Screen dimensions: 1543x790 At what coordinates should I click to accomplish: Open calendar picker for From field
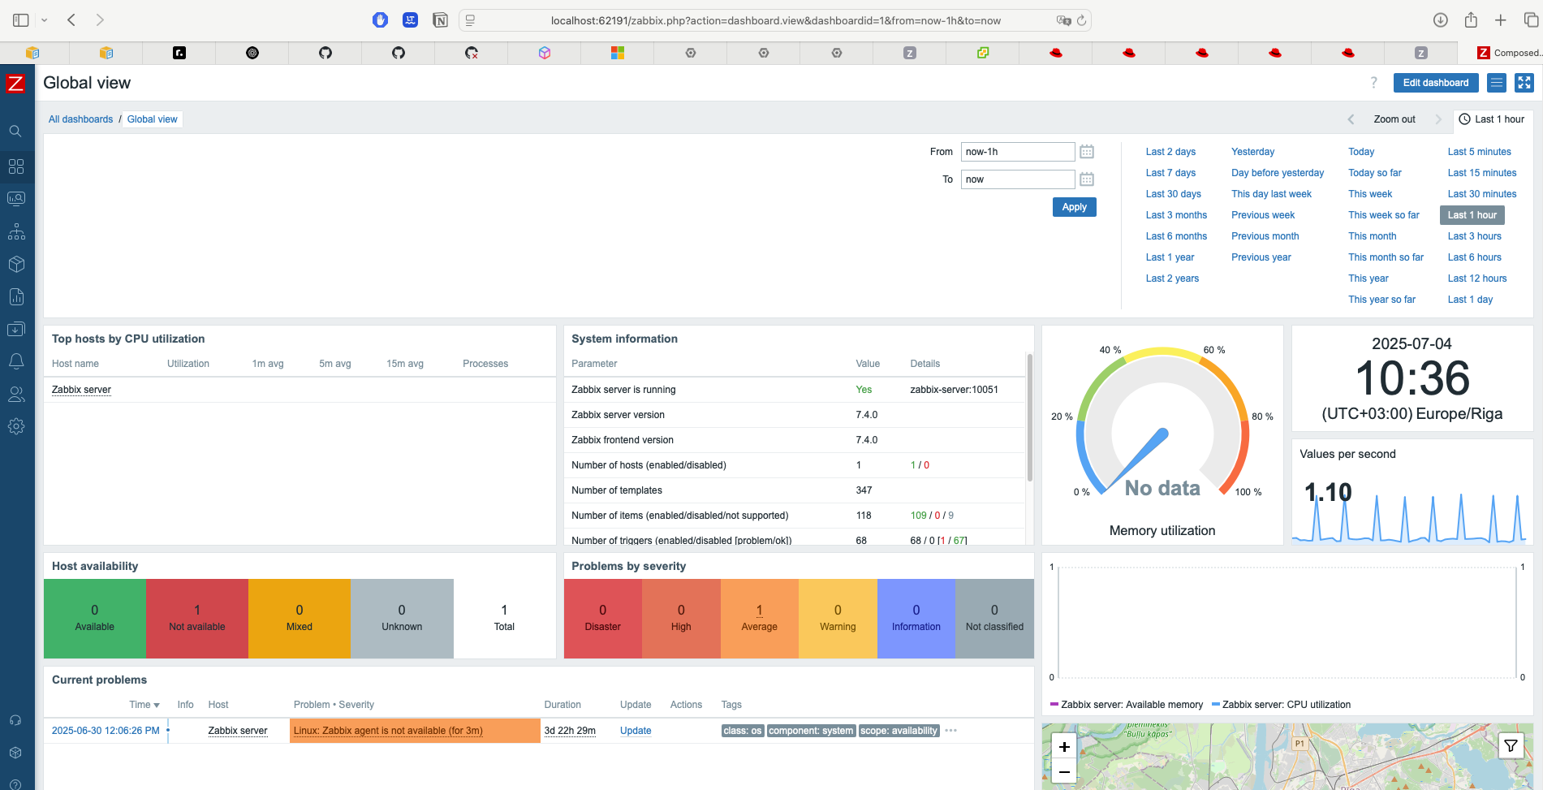click(1087, 152)
